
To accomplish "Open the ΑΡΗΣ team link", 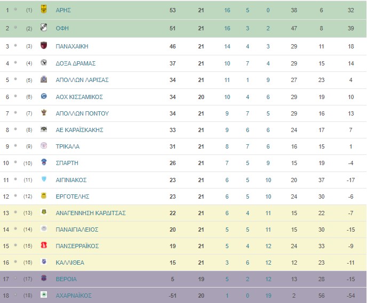I will pos(63,10).
